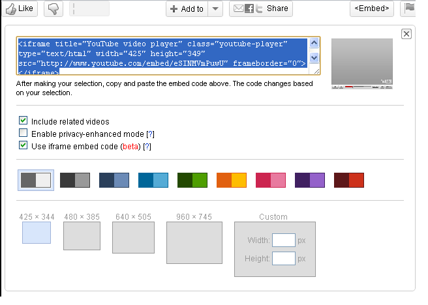Click the embed code scroll down arrow

click(x=314, y=57)
